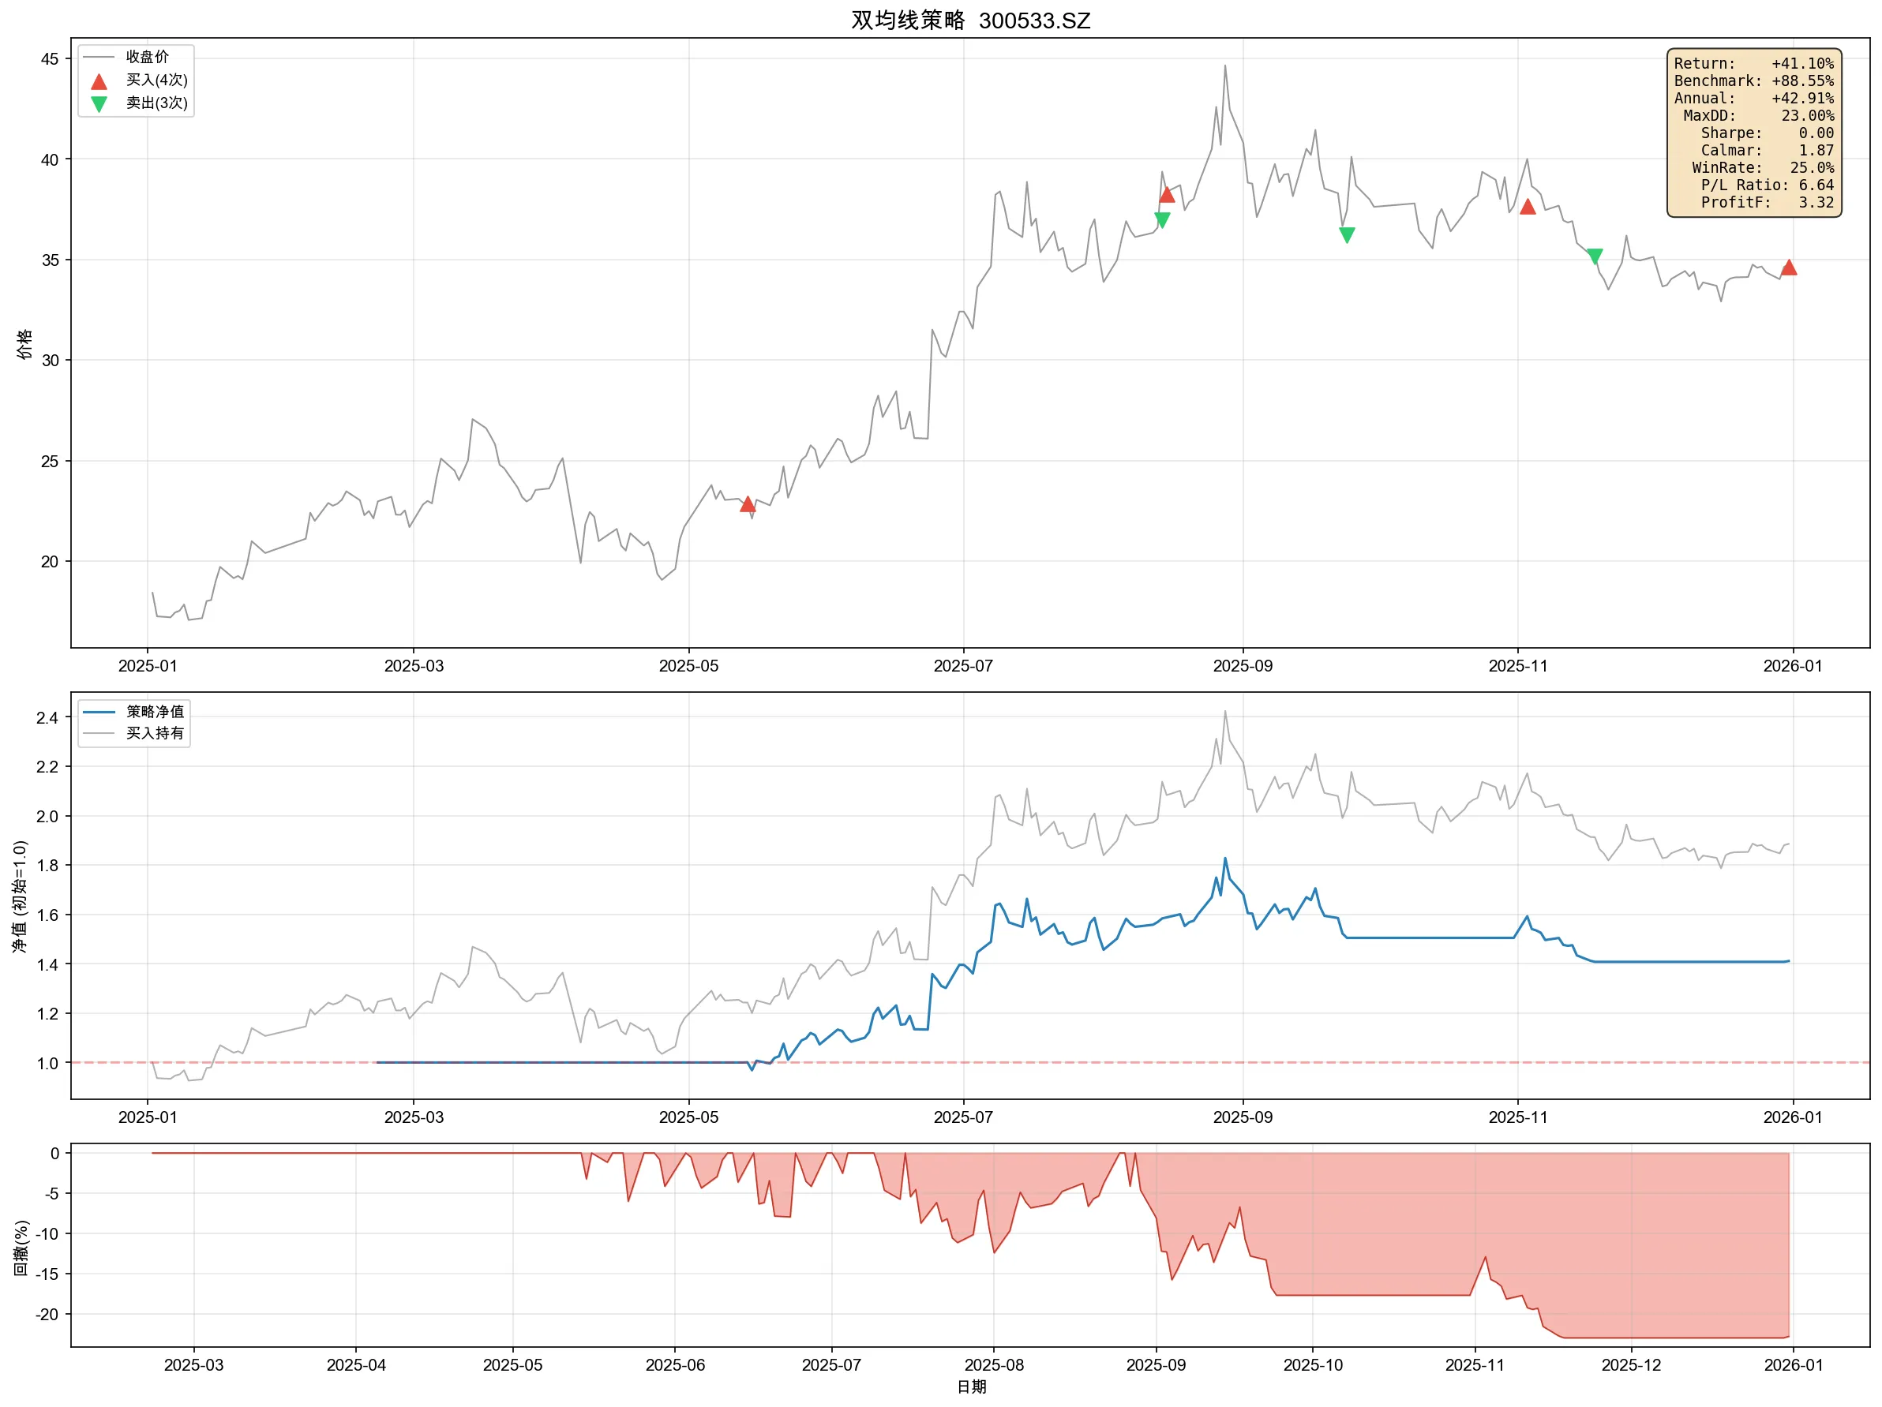Click the buy marker in May 2025
The image size is (1882, 1407).
747,504
